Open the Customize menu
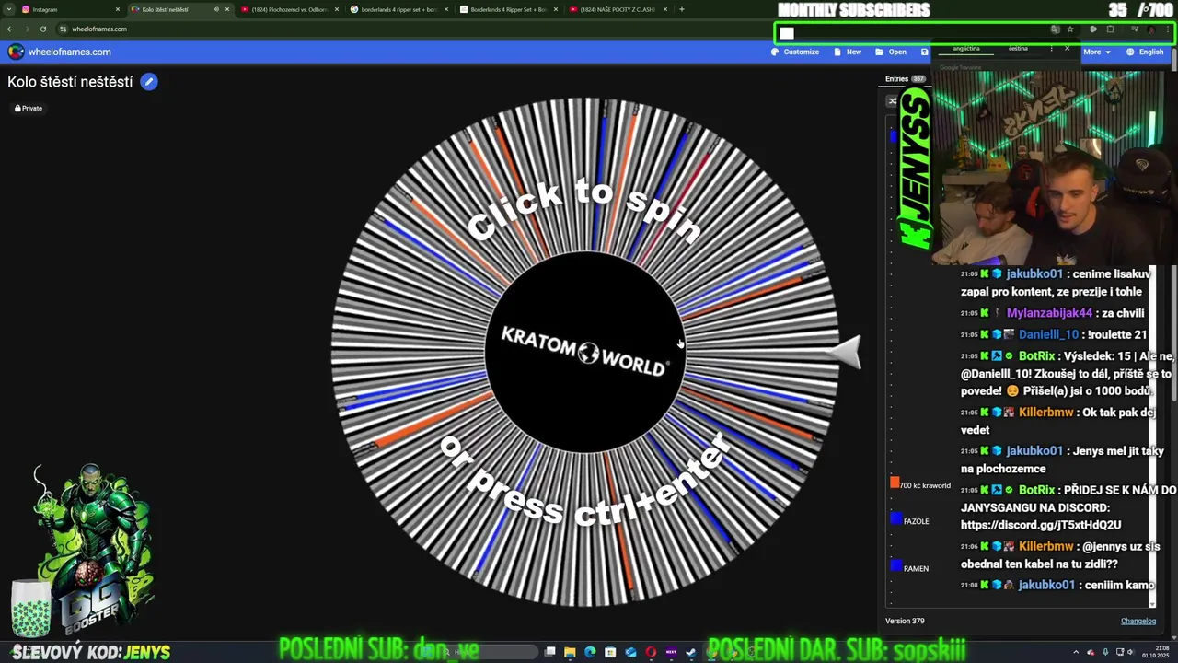The width and height of the screenshot is (1178, 663). (795, 52)
